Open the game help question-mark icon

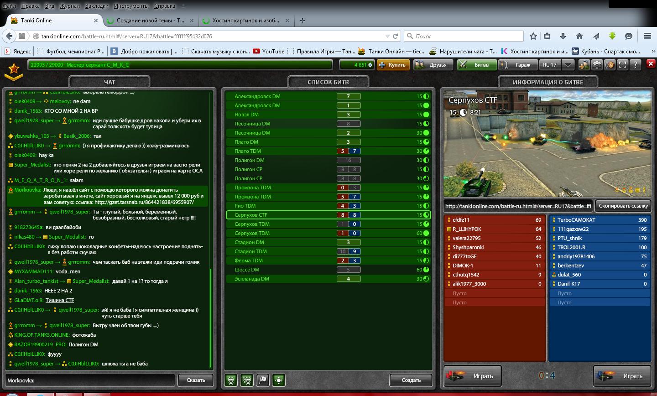tap(635, 65)
